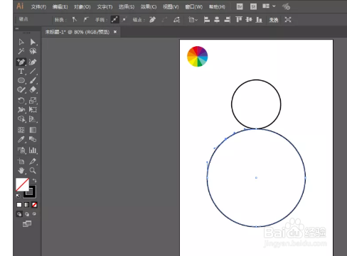Screen dimensions: 347x256
Task: Swap fill and stroke colors
Action: (x=35, y=181)
